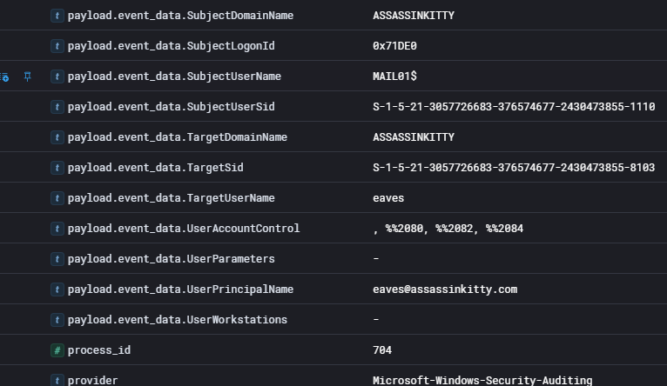The height and width of the screenshot is (386, 667).
Task: Select the payload.event_data.TargetDomainName field name
Action: 177,137
